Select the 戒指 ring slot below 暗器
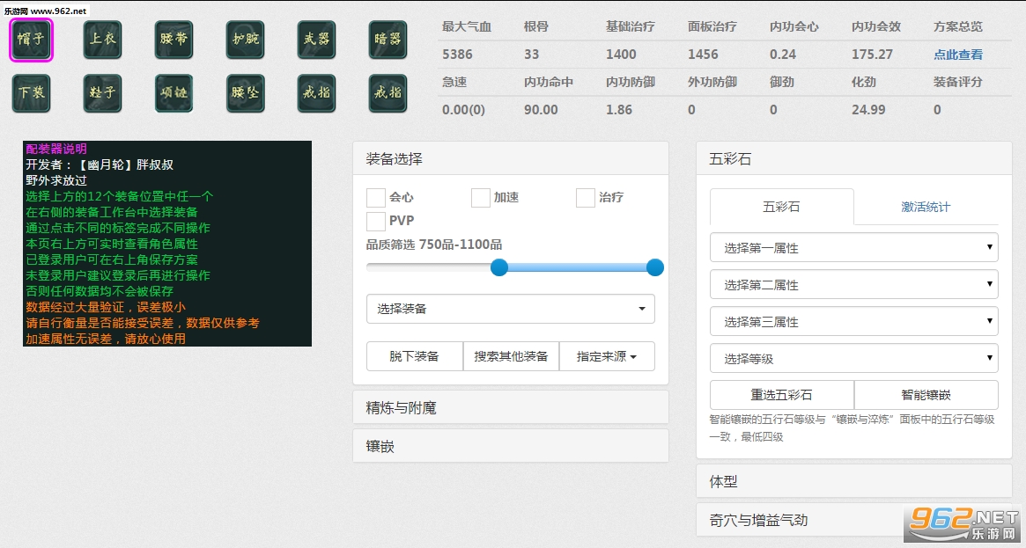 tap(388, 93)
